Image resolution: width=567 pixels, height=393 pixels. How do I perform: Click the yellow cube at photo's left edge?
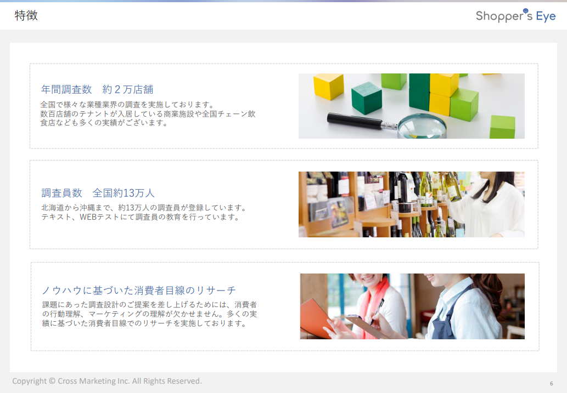pos(328,87)
